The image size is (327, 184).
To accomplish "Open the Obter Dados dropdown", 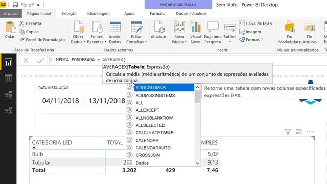I will [x=78, y=33].
